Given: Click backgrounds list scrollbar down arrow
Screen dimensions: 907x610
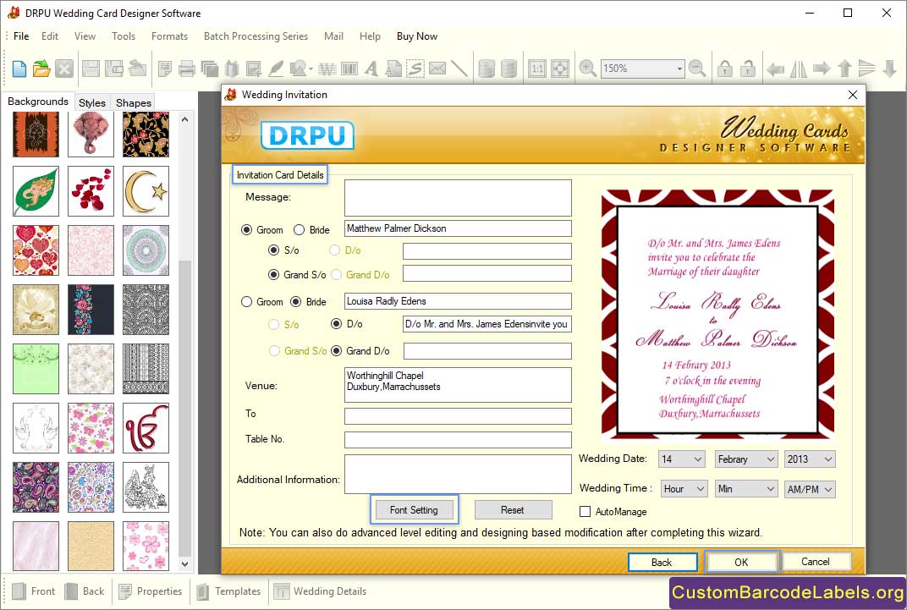Looking at the screenshot, I should (x=184, y=563).
